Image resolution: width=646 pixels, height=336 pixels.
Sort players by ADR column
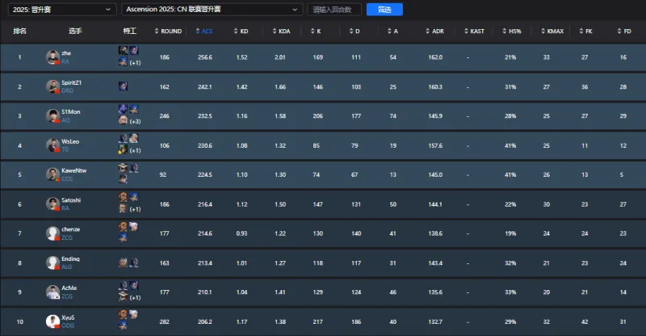pyautogui.click(x=435, y=31)
